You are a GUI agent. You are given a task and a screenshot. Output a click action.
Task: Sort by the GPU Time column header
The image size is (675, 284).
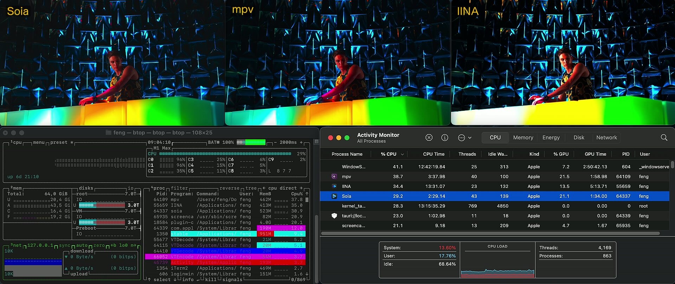tap(595, 154)
